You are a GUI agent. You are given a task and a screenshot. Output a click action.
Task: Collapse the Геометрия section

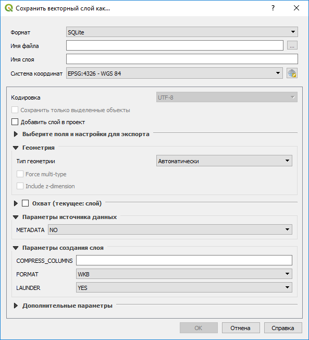(x=16, y=148)
